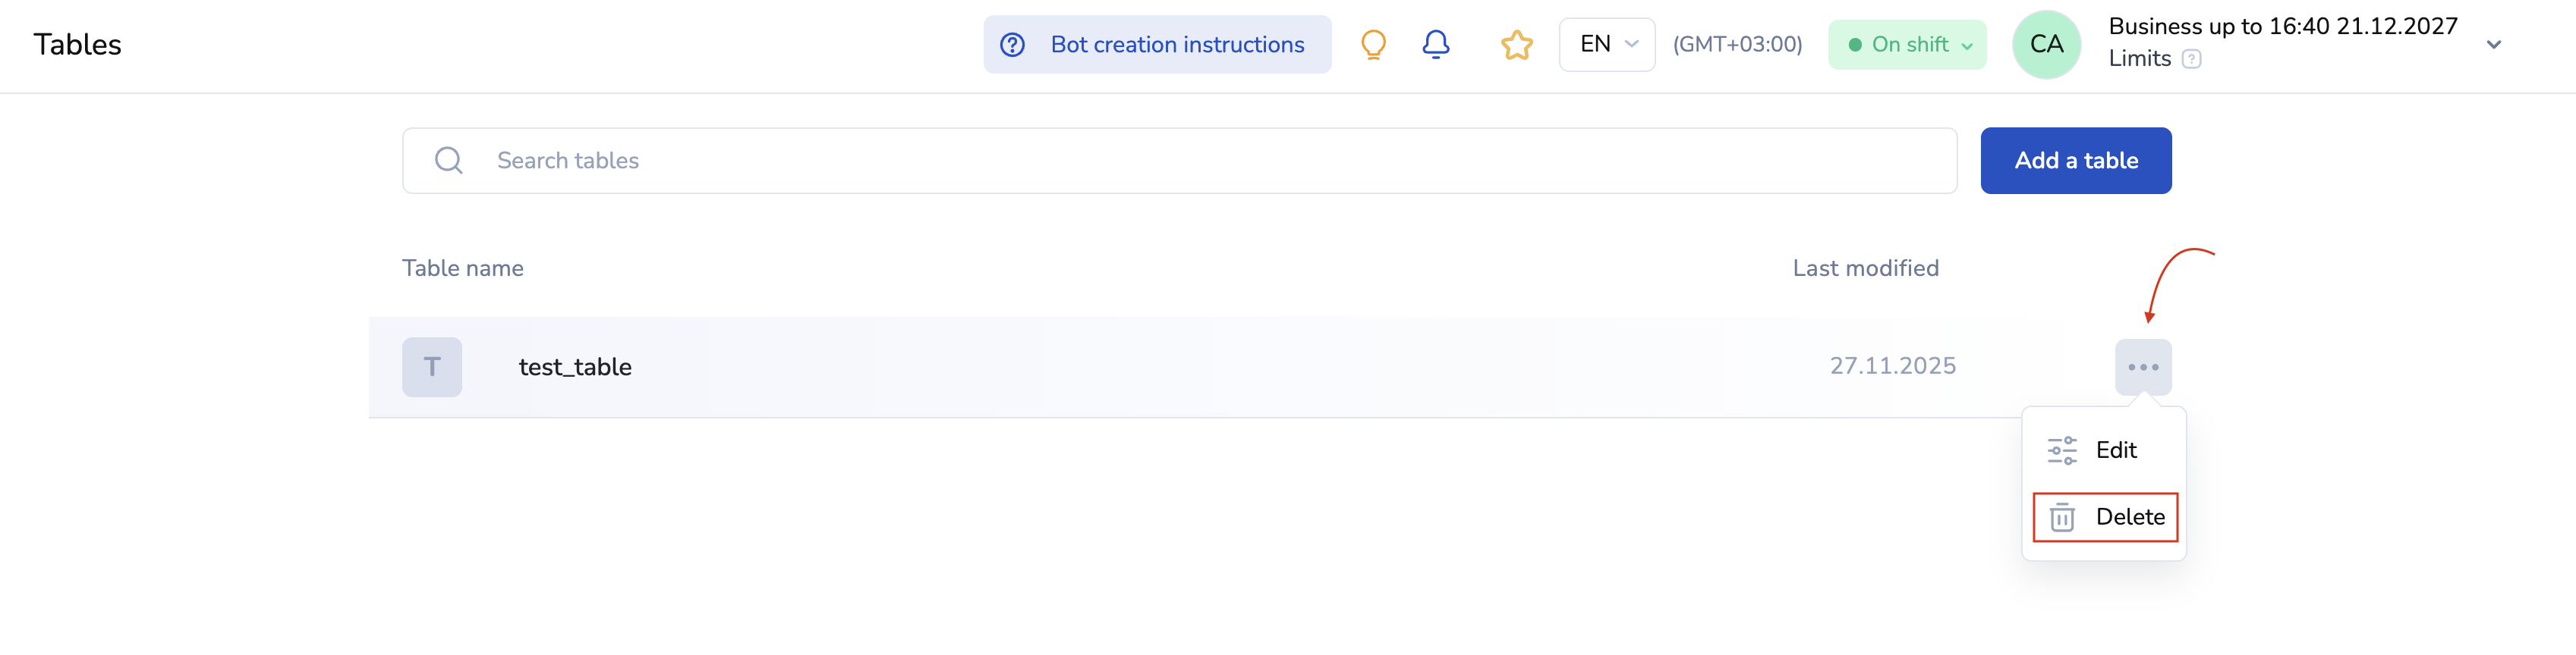Click the Limits help question icon

[x=2191, y=59]
